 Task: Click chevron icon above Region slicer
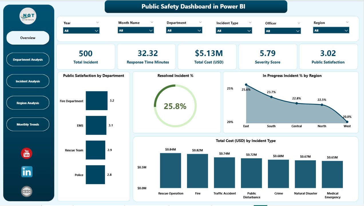point(347,22)
